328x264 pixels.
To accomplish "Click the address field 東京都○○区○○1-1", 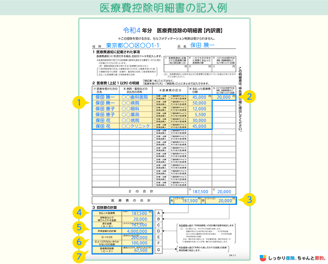I will click(133, 45).
